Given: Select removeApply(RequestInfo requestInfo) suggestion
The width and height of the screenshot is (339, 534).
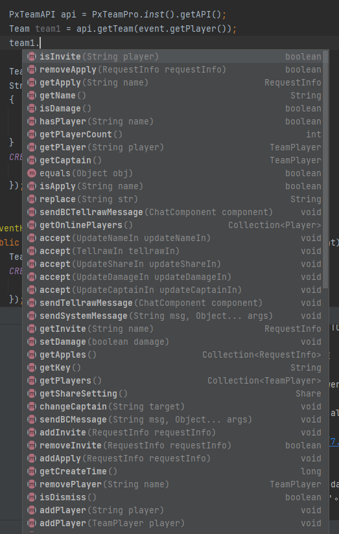Looking at the screenshot, I should [174, 69].
